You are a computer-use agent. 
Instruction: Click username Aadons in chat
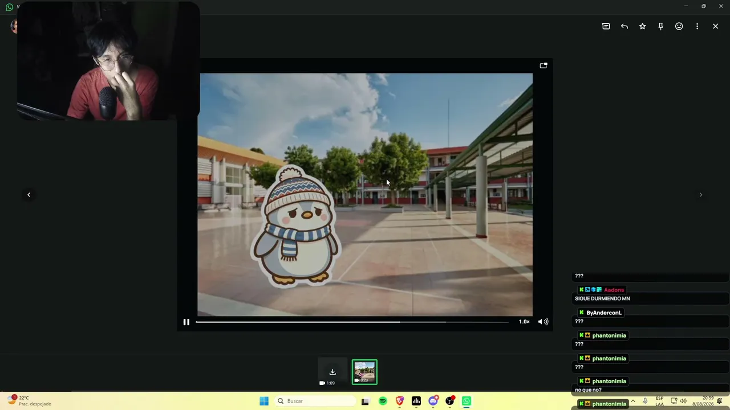point(614,290)
